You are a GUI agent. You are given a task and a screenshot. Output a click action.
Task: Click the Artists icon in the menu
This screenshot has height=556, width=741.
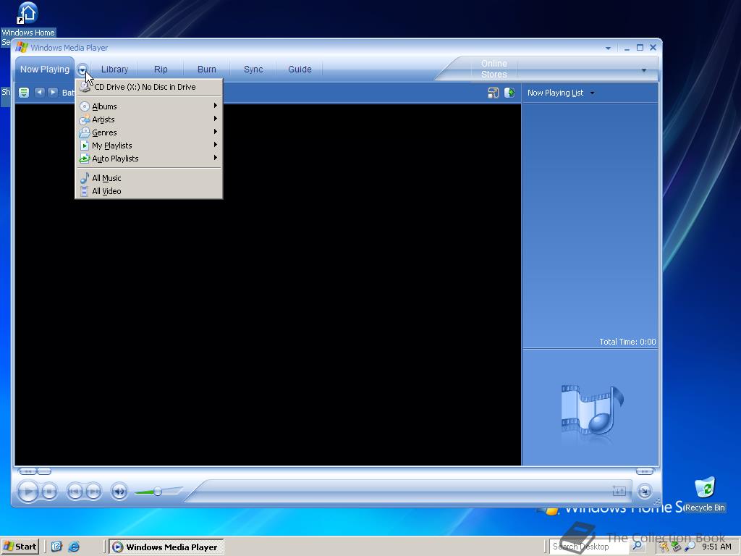[85, 119]
